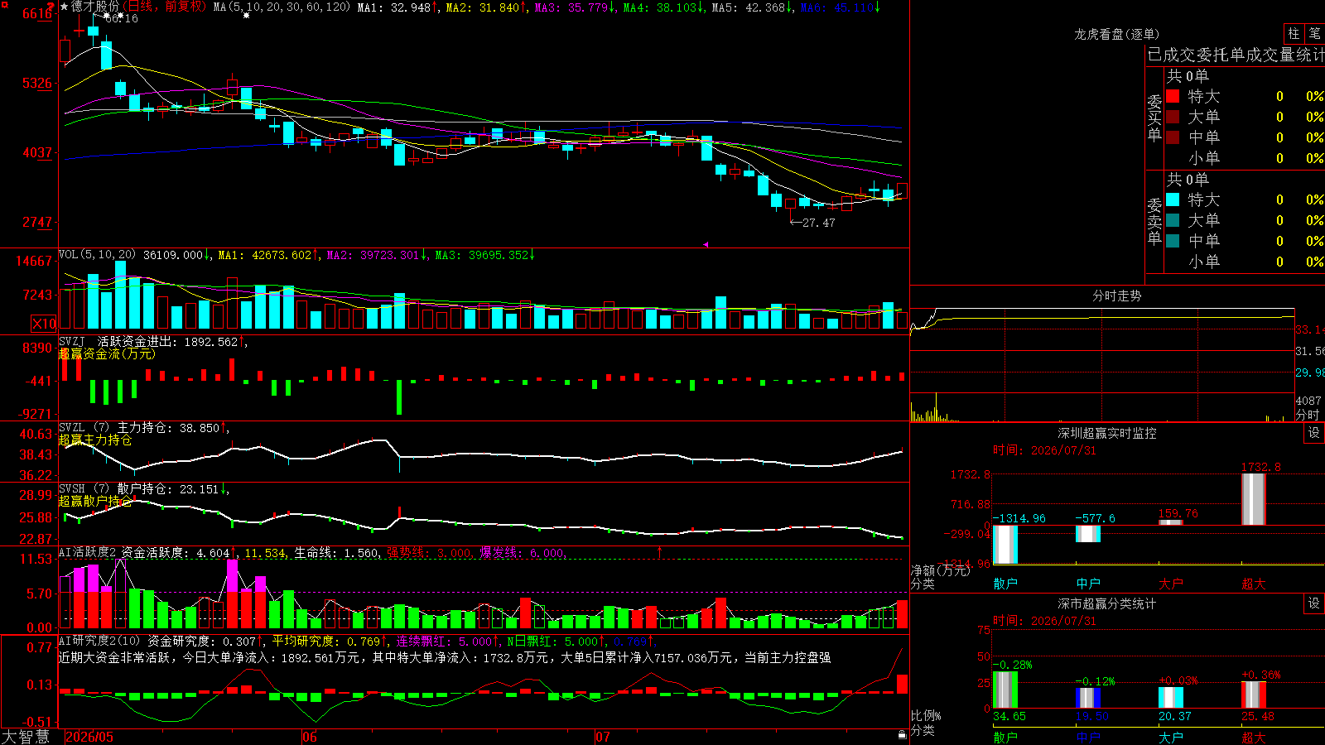Image resolution: width=1325 pixels, height=745 pixels.
Task: Click the 深圳超赢实时监控 panel title
Action: (x=1106, y=433)
